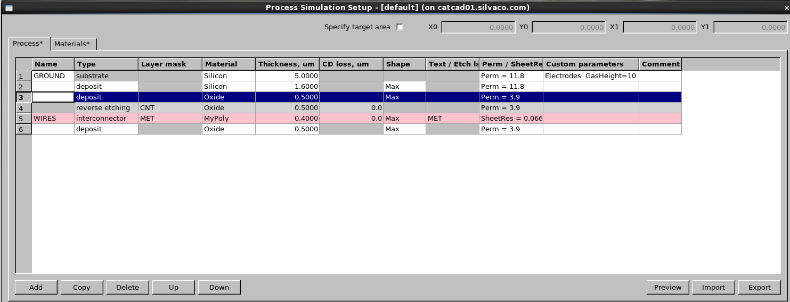Image resolution: width=790 pixels, height=302 pixels.
Task: Open the Preview
Action: pyautogui.click(x=667, y=287)
